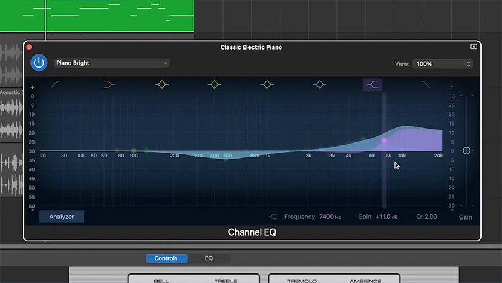This screenshot has height=283, width=502.
Task: Select the green second bell band icon
Action: (x=214, y=85)
